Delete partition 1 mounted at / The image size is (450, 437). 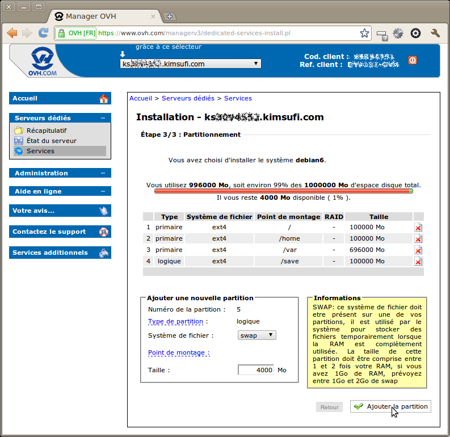pos(418,227)
